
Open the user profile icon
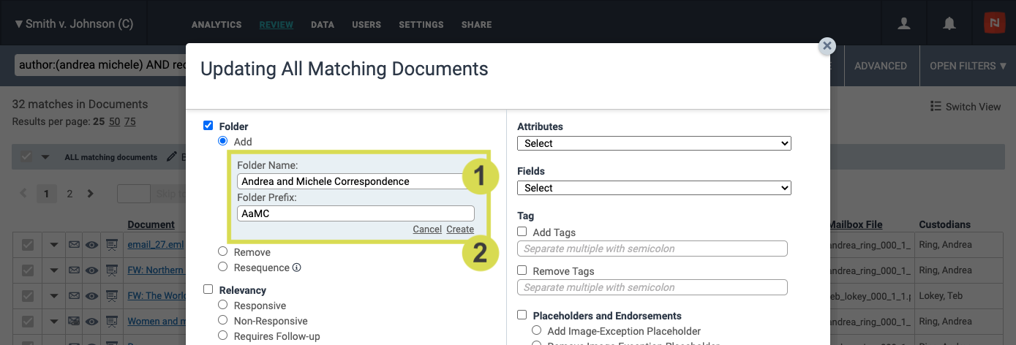(x=904, y=23)
